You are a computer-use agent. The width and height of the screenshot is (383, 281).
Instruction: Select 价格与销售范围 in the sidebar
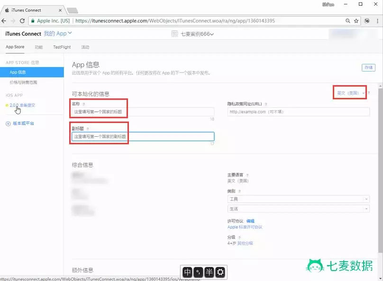23,82
